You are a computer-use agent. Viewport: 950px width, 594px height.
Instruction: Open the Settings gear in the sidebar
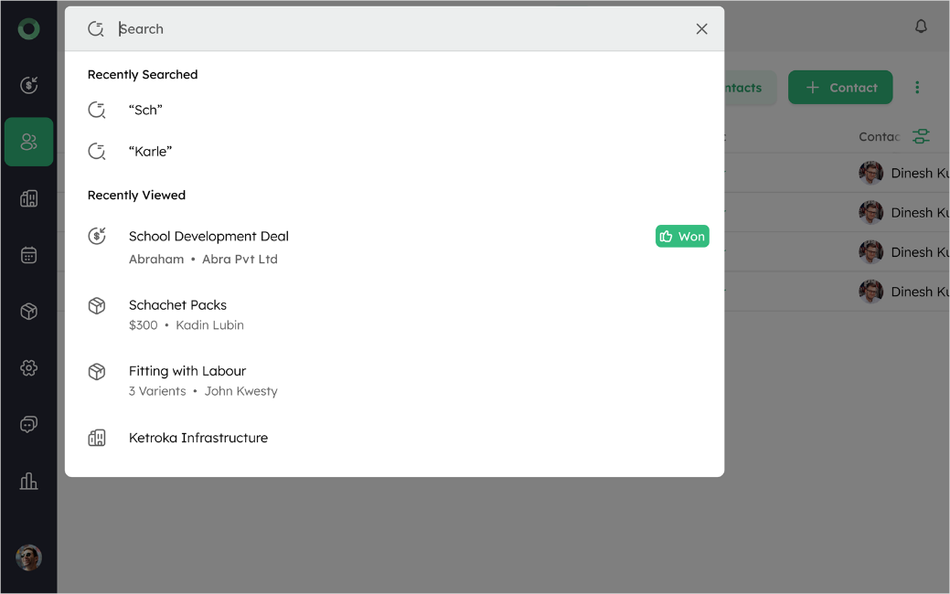tap(28, 368)
